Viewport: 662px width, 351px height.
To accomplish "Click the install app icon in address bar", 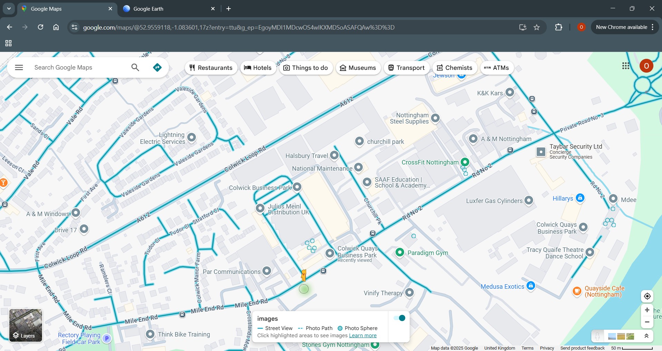I will click(x=523, y=27).
